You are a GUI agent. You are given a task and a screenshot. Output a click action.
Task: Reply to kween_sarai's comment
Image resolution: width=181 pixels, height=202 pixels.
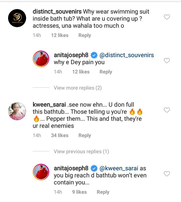point(84,136)
